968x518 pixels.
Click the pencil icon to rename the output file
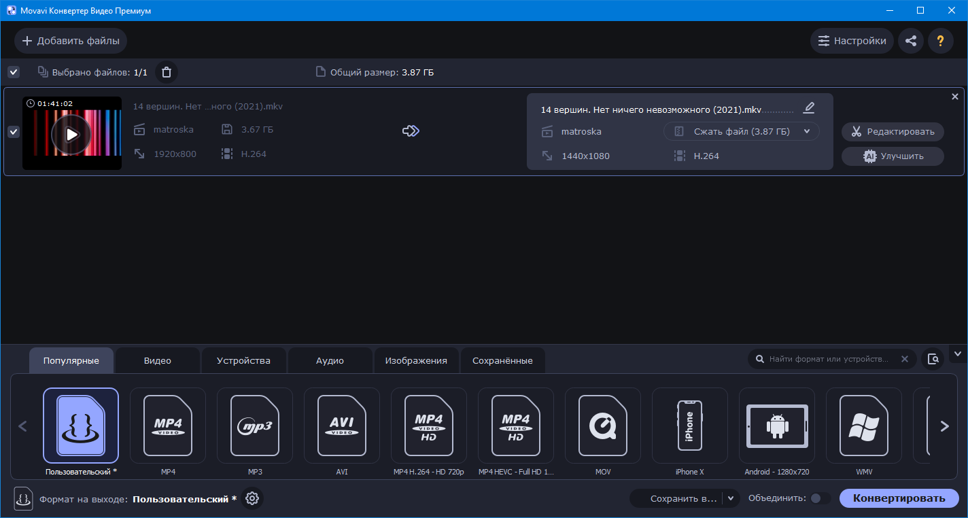pos(808,108)
